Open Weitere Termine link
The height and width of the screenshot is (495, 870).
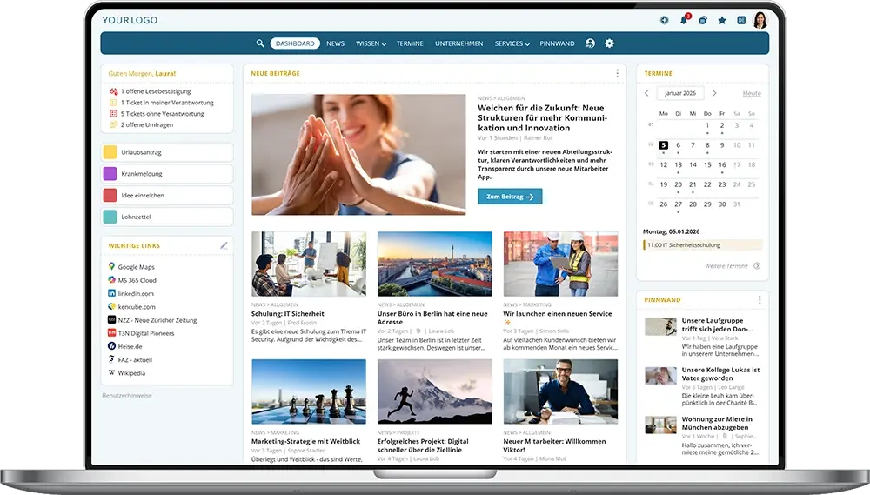(726, 266)
